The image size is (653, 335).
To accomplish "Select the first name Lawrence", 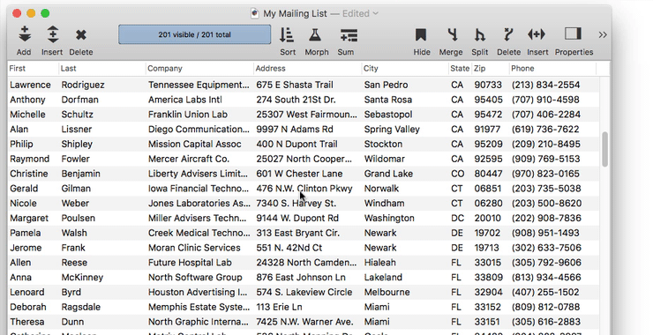I will (x=30, y=85).
